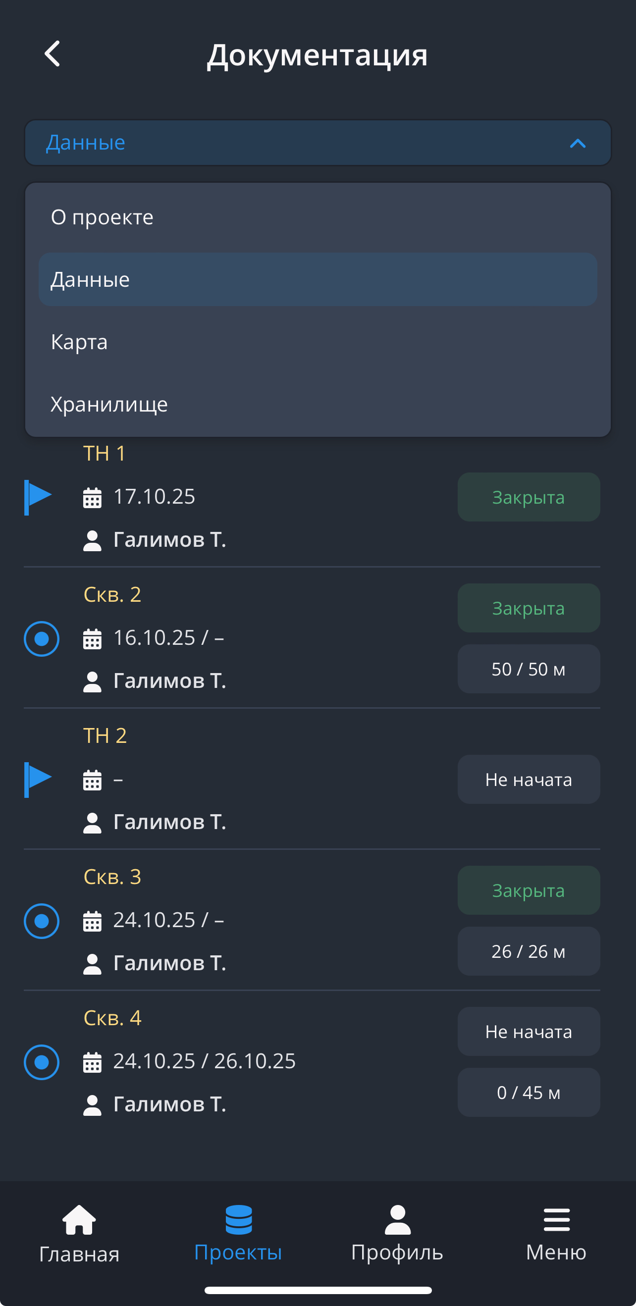Tap the 0 / 45 м progress indicator
The height and width of the screenshot is (1306, 636).
pos(529,1092)
